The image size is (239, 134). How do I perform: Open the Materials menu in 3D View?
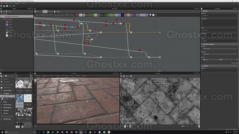click(x=45, y=76)
